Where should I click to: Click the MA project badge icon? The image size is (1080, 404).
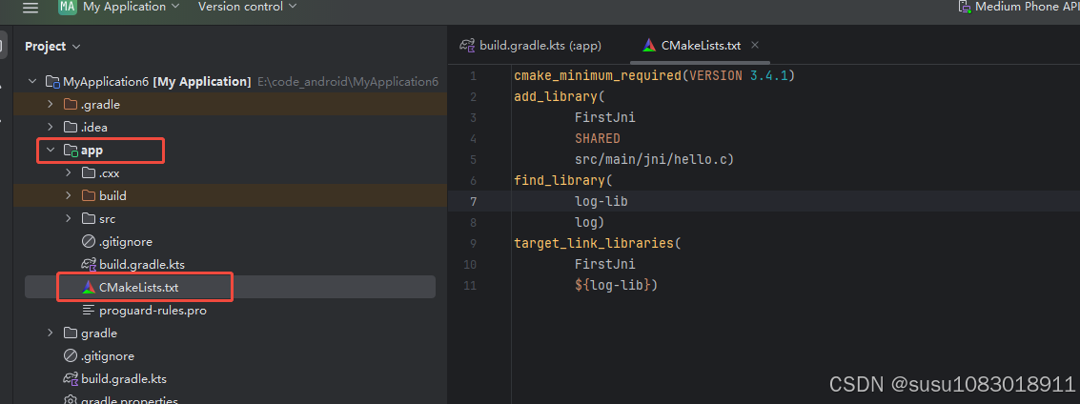coord(67,7)
